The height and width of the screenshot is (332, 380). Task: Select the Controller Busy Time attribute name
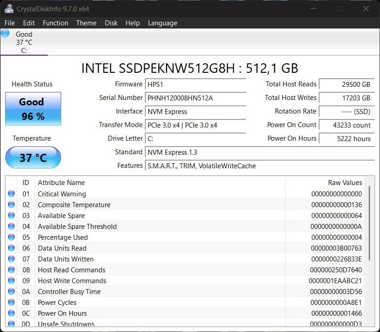pyautogui.click(x=69, y=291)
